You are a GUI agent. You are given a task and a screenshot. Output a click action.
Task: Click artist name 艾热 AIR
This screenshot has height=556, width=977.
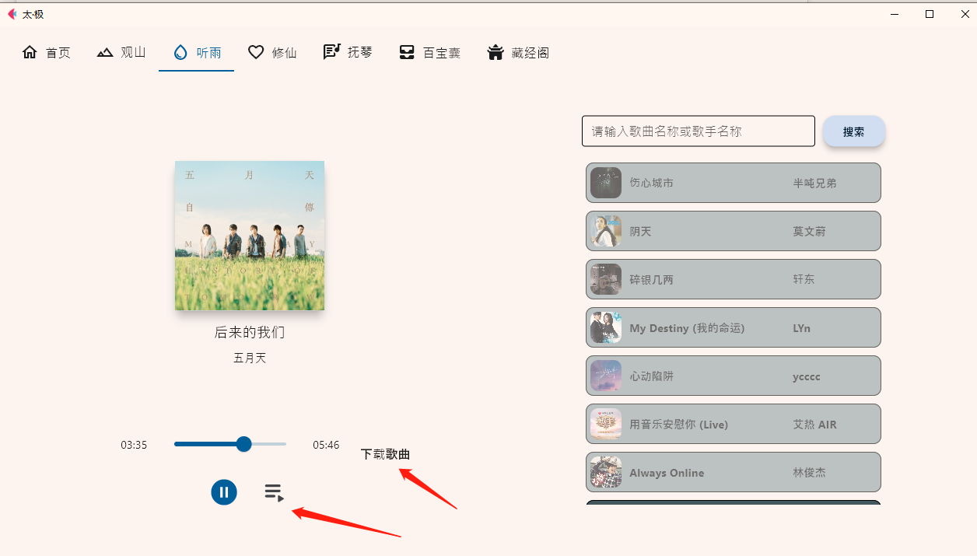click(814, 425)
